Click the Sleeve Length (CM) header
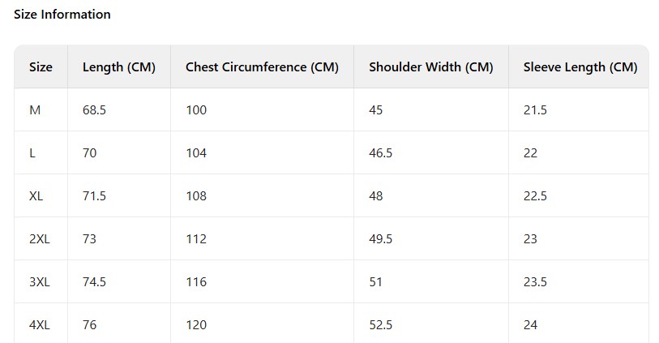This screenshot has height=343, width=659. (580, 67)
